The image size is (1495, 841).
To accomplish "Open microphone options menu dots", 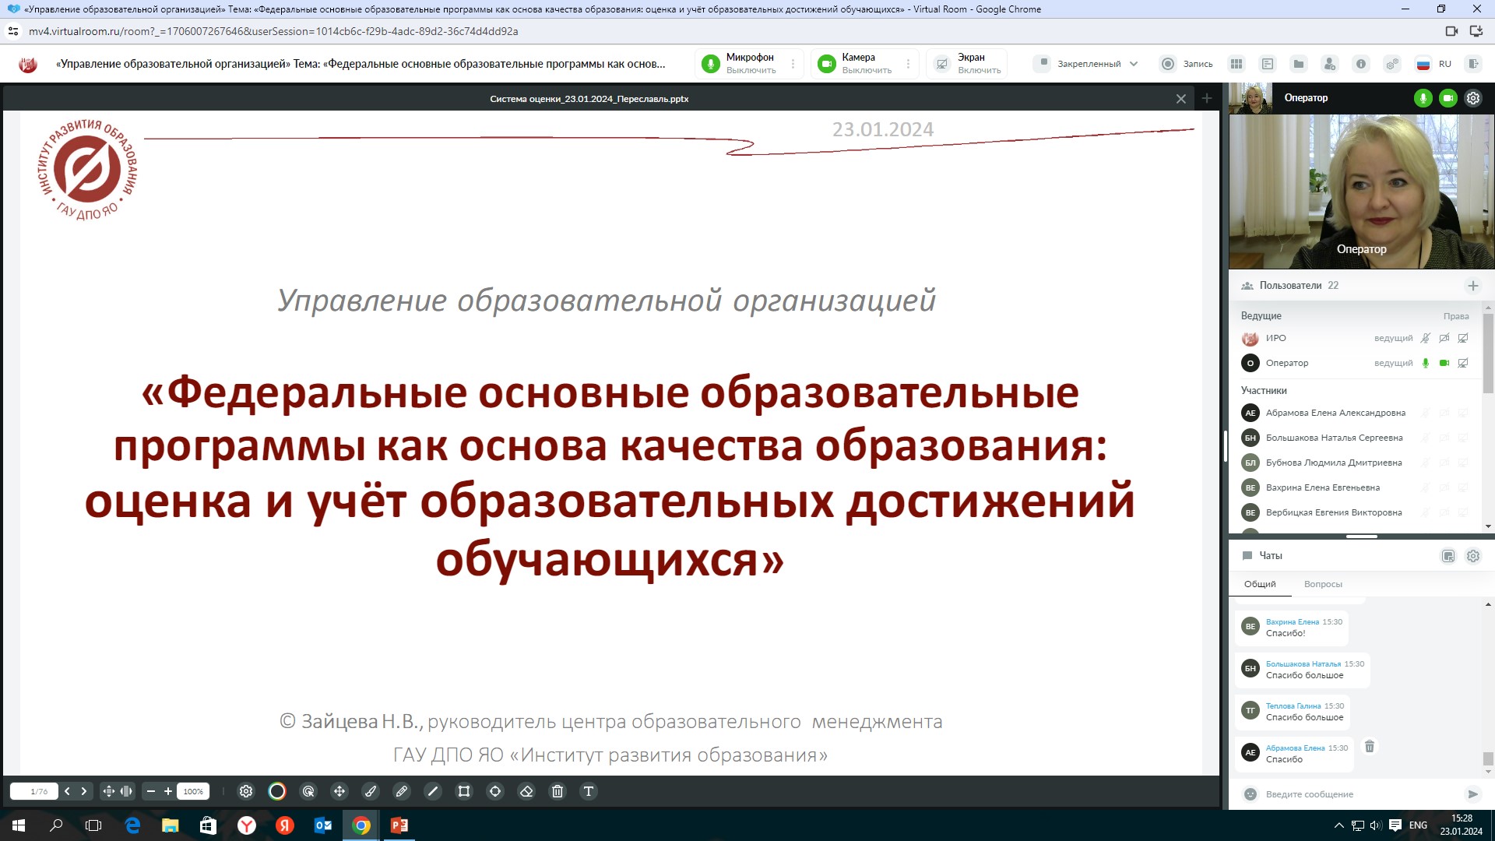I will tap(793, 64).
